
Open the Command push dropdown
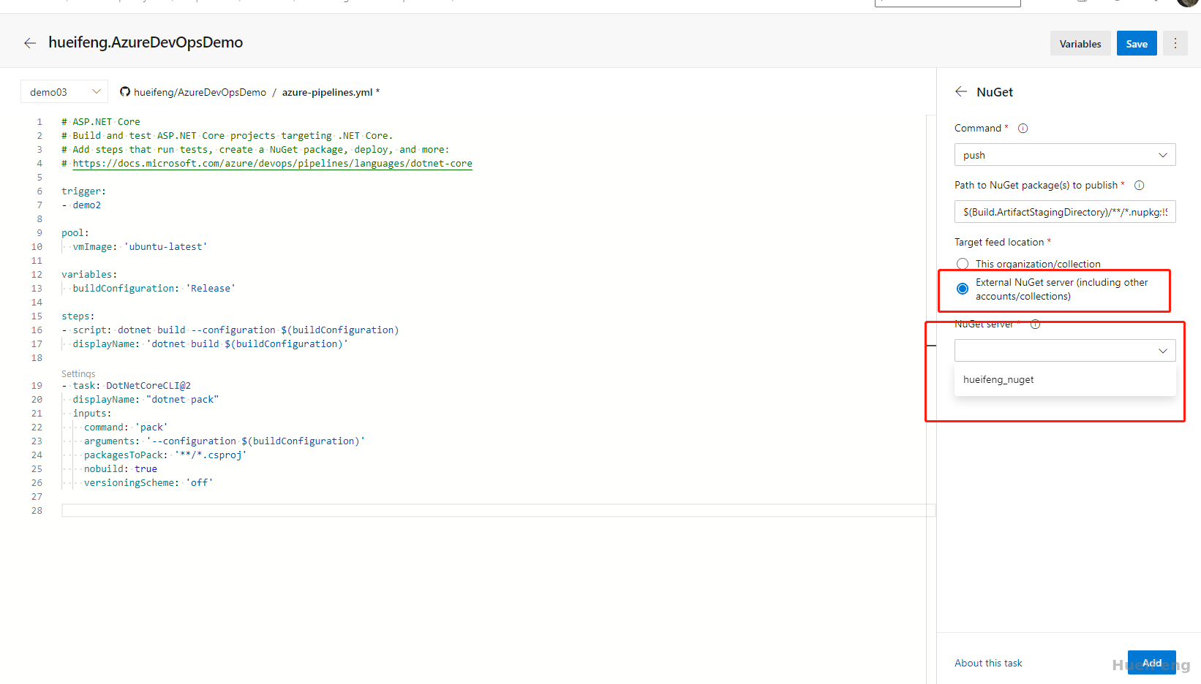tap(1065, 155)
